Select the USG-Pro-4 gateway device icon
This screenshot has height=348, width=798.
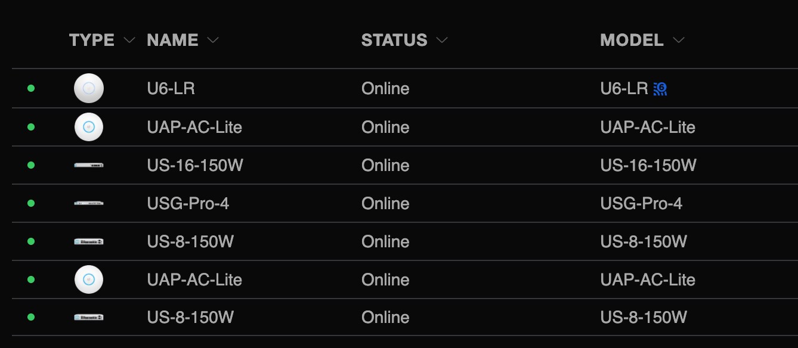89,203
